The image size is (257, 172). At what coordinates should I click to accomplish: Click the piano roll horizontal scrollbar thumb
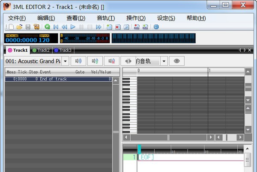[168, 137]
